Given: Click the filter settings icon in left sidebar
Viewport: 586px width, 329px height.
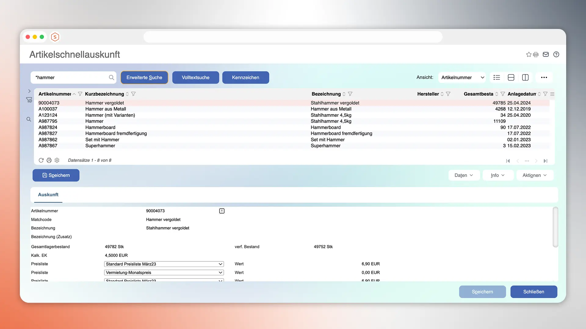Looking at the screenshot, I should coord(29,100).
